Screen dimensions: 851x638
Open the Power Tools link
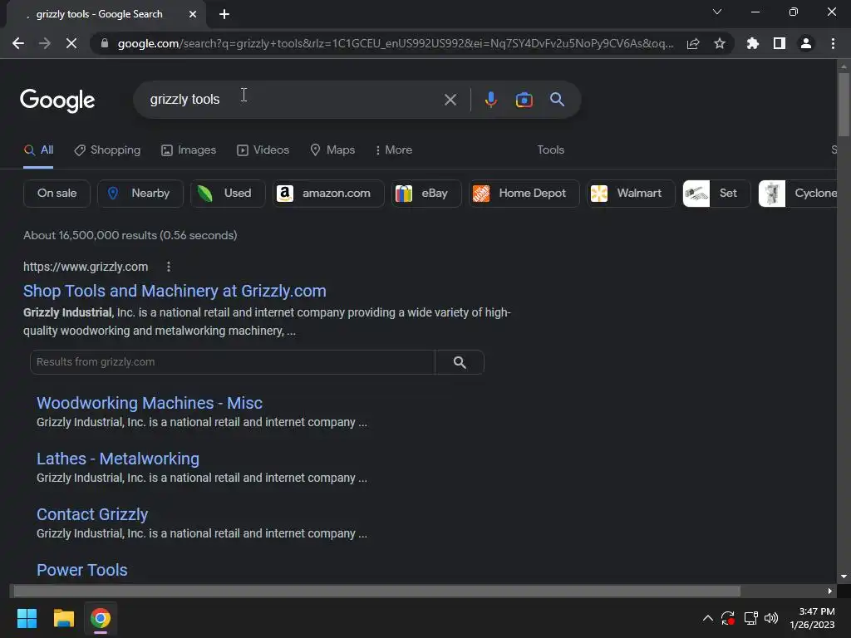[x=82, y=570]
